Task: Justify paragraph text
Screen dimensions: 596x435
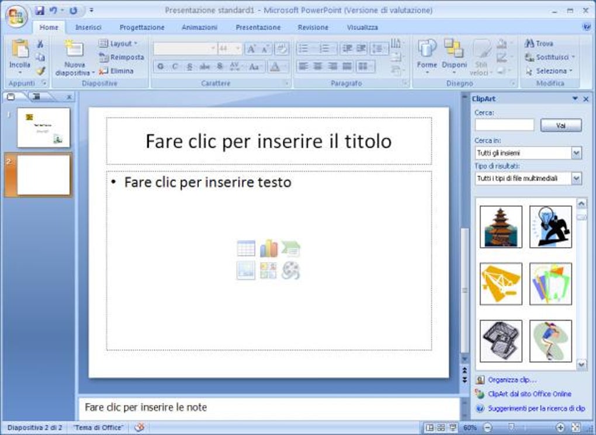Action: (347, 67)
